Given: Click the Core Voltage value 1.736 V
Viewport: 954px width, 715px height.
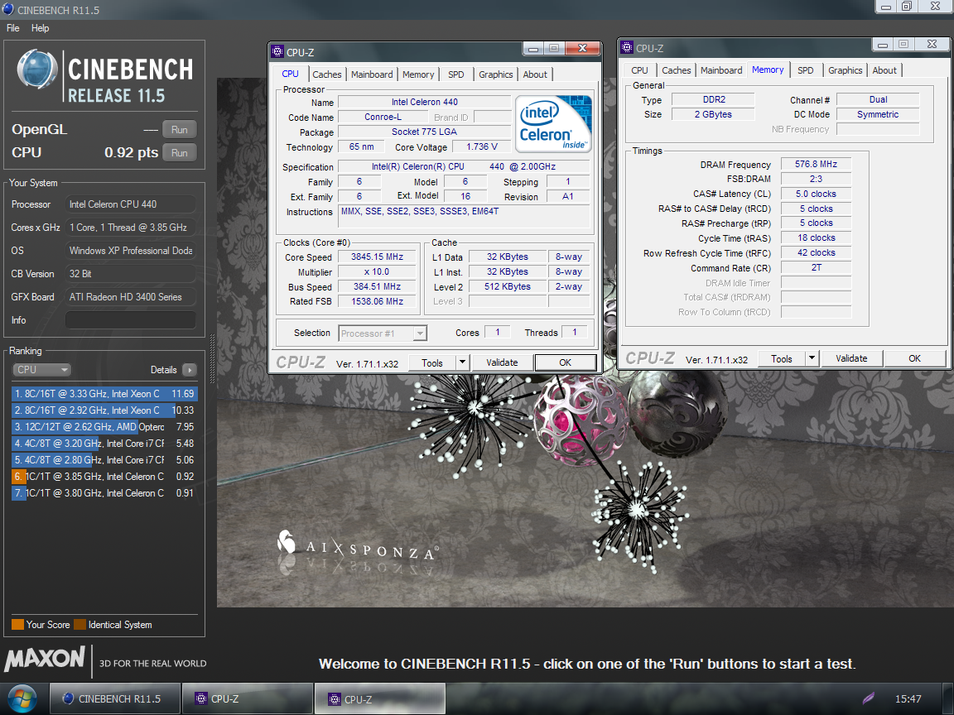Looking at the screenshot, I should click(481, 146).
